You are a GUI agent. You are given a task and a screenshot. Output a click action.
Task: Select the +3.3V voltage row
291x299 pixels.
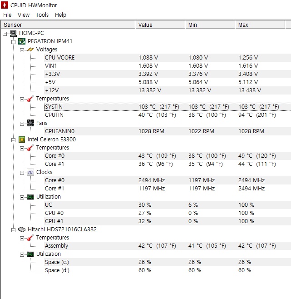coord(168,74)
